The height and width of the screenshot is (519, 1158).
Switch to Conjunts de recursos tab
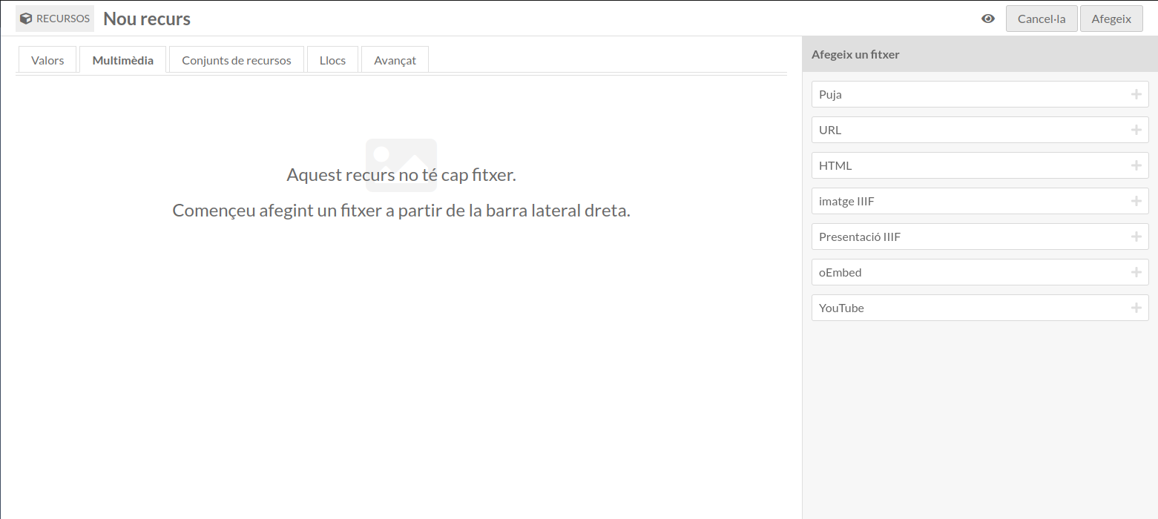coord(237,60)
